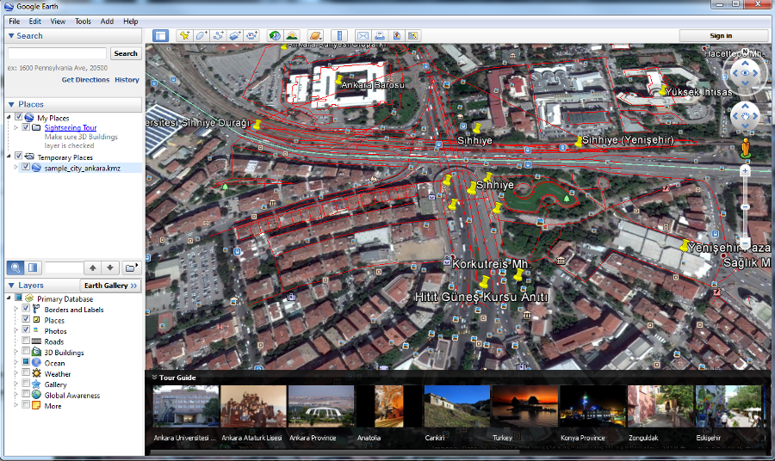The height and width of the screenshot is (461, 775).
Task: Click the Add Polygon toolbar icon
Action: (x=201, y=35)
